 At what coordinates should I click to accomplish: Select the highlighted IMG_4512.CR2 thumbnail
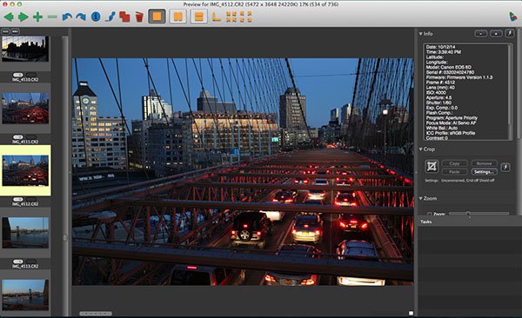pos(25,170)
